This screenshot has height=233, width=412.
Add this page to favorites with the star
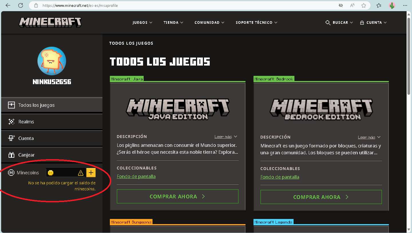click(x=364, y=5)
